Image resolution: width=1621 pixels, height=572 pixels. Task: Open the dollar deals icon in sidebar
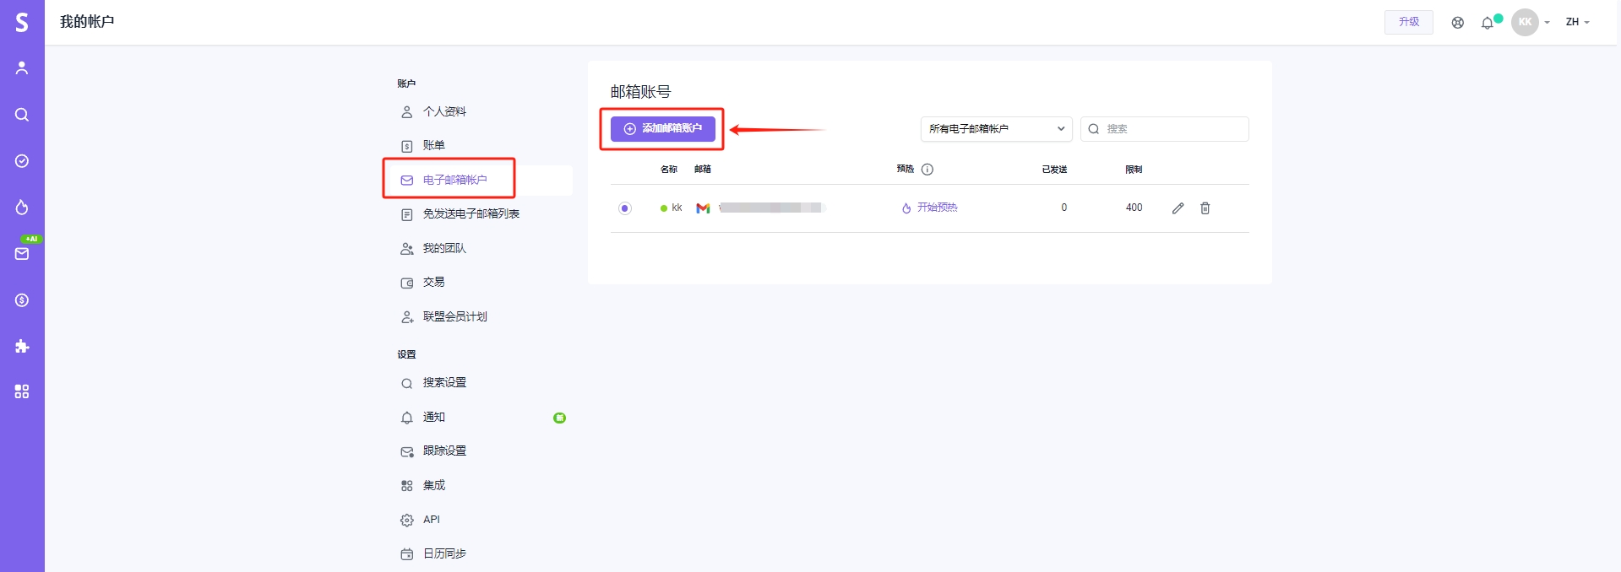(x=22, y=300)
